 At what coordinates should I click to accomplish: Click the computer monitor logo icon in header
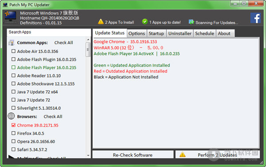click(10, 17)
